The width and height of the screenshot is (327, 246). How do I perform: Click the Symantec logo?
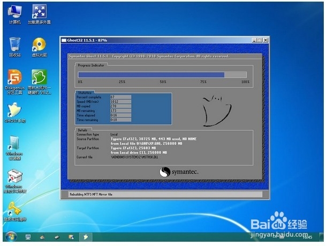tap(179, 172)
